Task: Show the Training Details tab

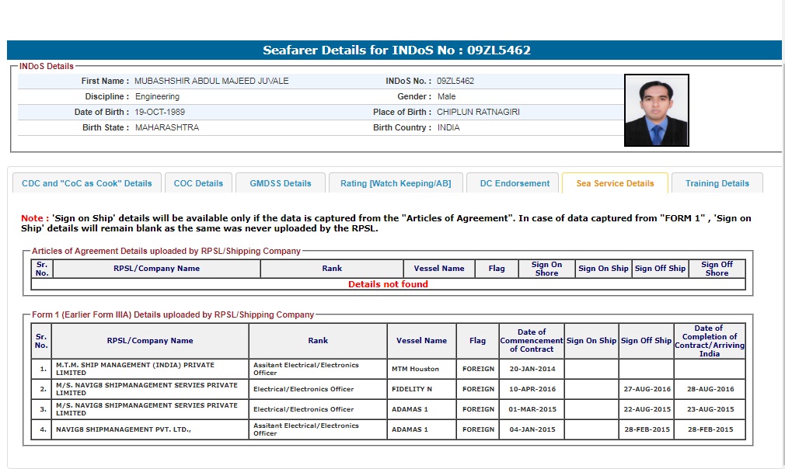Action: click(717, 183)
